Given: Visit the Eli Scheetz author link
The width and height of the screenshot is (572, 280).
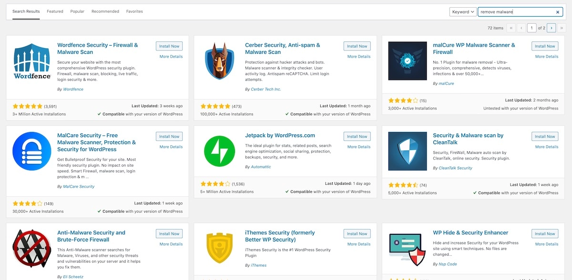Looking at the screenshot, I should [x=73, y=277].
